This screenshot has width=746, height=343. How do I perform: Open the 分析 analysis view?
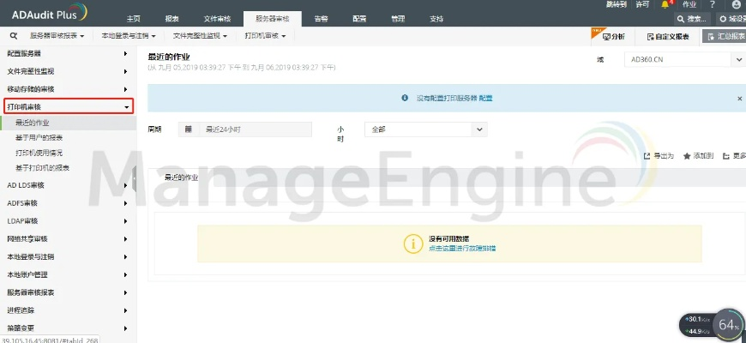point(614,36)
